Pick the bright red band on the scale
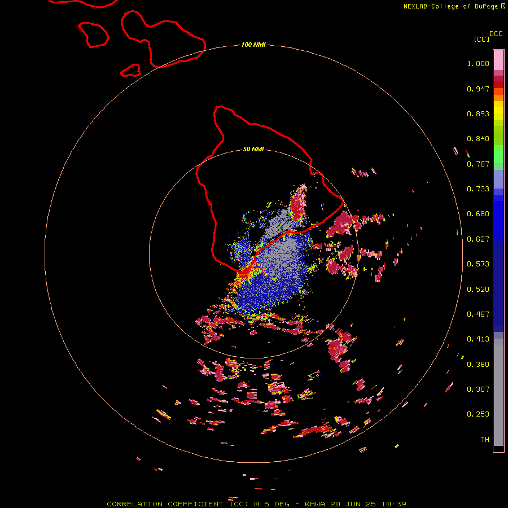Image resolution: width=508 pixels, height=508 pixels. pyautogui.click(x=498, y=85)
